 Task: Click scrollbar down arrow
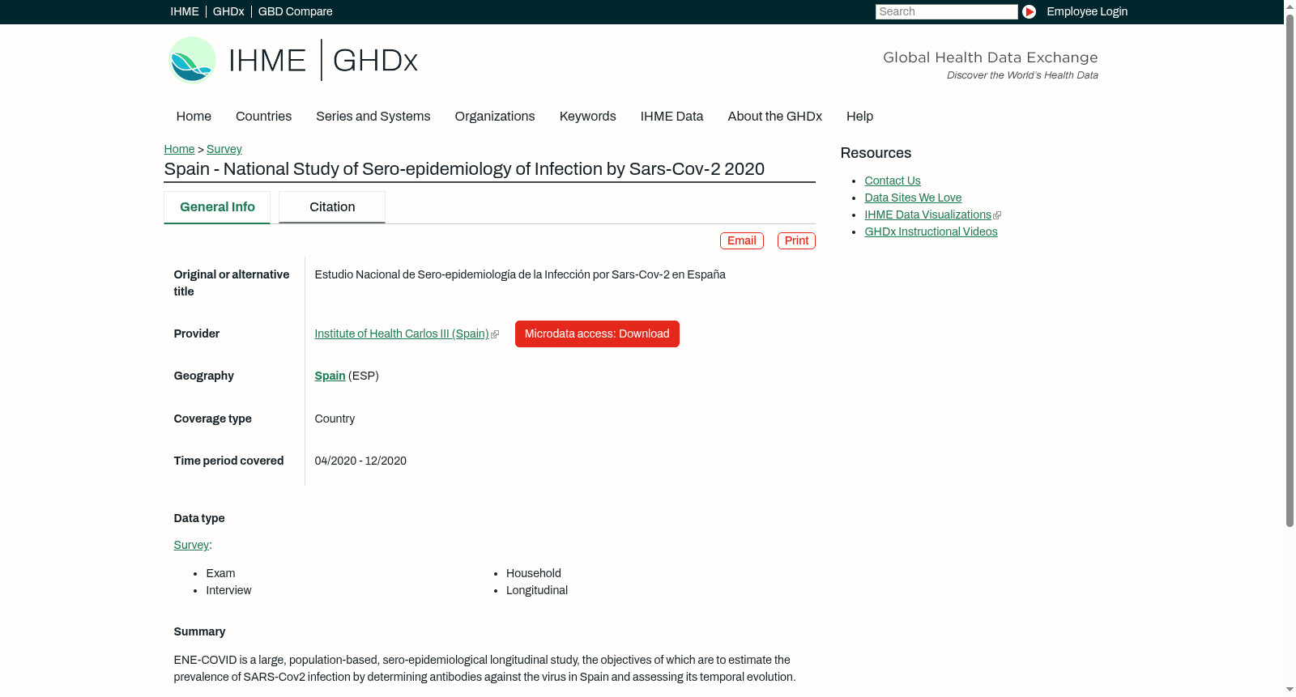tap(1290, 691)
